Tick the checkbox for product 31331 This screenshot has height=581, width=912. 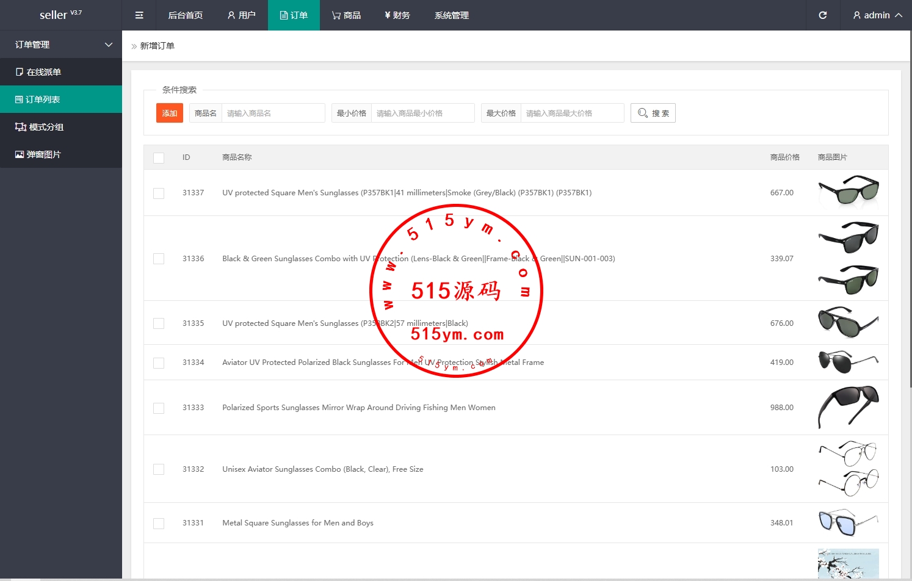(x=159, y=524)
